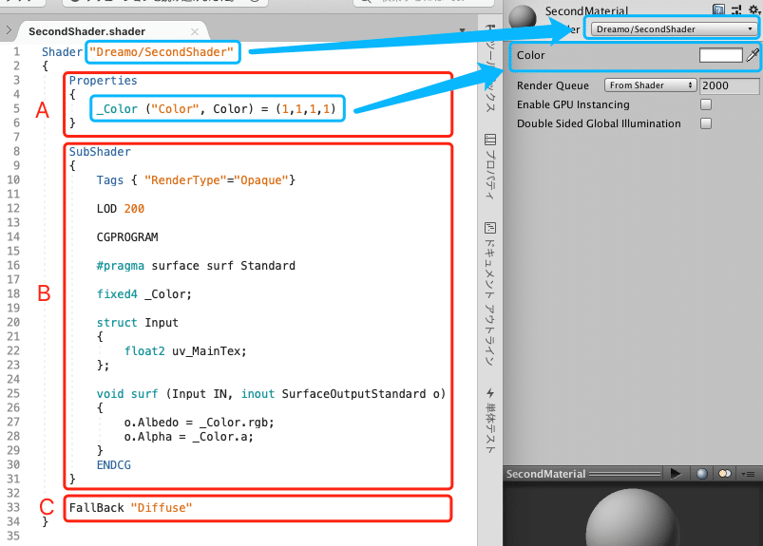The width and height of the screenshot is (763, 546).
Task: Click the Render Queue label
Action: tap(553, 85)
